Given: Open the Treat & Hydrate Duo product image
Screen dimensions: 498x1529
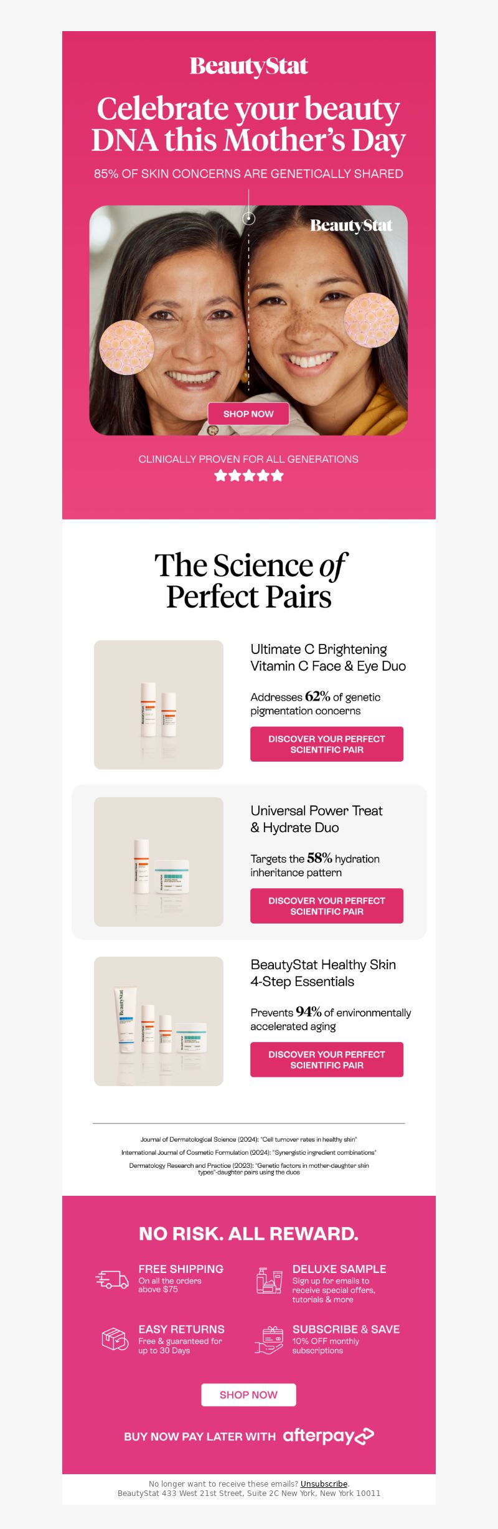Looking at the screenshot, I should pyautogui.click(x=159, y=862).
